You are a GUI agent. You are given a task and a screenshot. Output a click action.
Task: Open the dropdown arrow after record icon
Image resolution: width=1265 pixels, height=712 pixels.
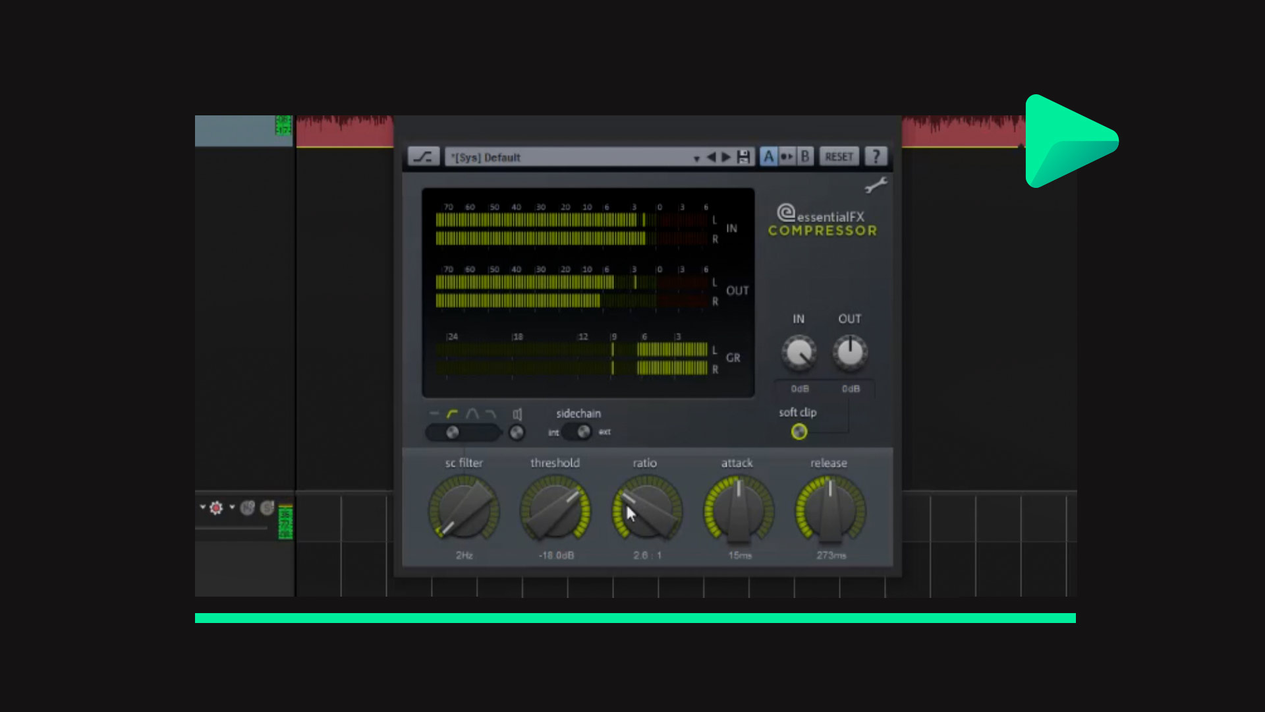pos(232,507)
